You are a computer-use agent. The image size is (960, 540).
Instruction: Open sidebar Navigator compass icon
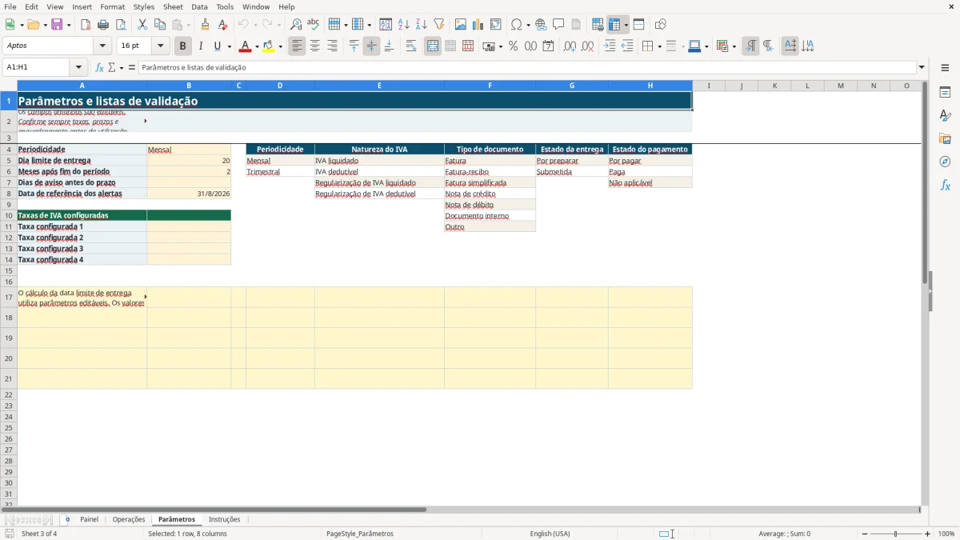tap(945, 162)
